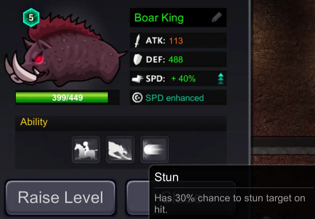This screenshot has width=315, height=219.
Task: Click the SPD enhanced status text
Action: click(175, 98)
